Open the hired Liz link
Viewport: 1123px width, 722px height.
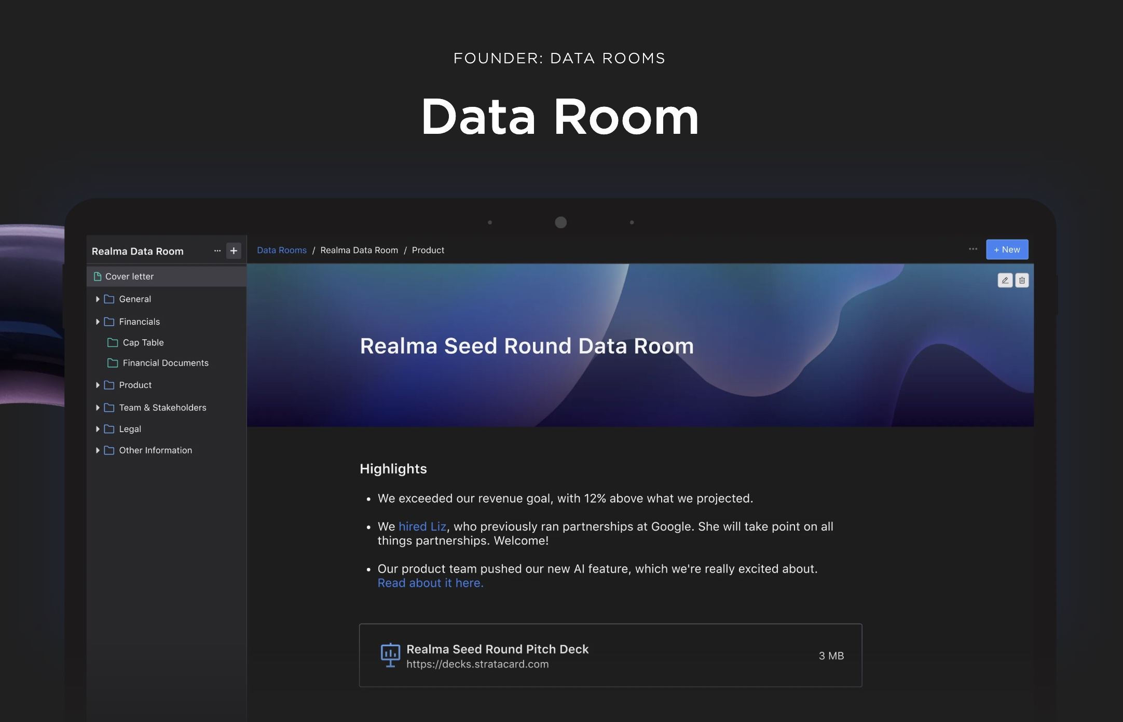pos(422,526)
